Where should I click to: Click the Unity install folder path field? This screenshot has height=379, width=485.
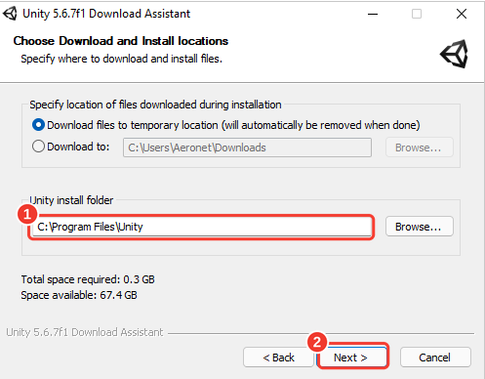202,227
